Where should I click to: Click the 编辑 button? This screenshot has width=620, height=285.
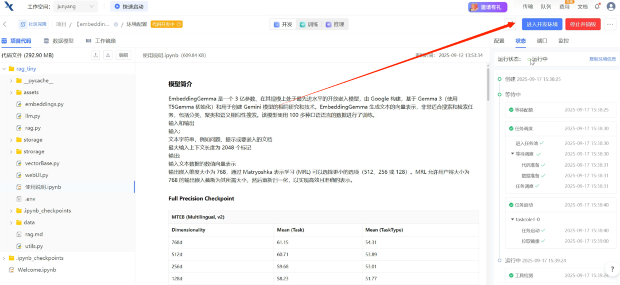[123, 55]
